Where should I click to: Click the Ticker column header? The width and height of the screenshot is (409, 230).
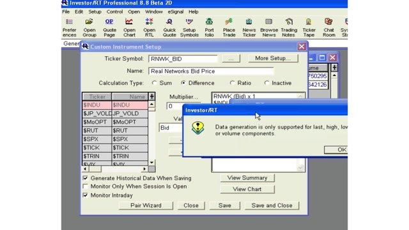click(x=97, y=96)
